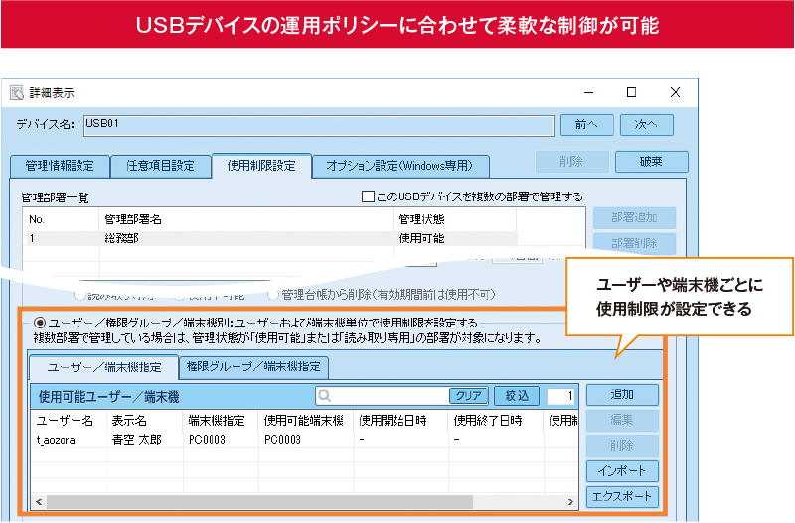Minimize the 詳細表示 window
Image resolution: width=795 pixels, height=523 pixels.
[586, 92]
